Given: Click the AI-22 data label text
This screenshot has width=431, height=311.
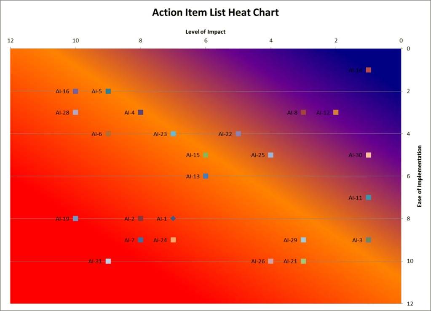Looking at the screenshot, I should 225,134.
